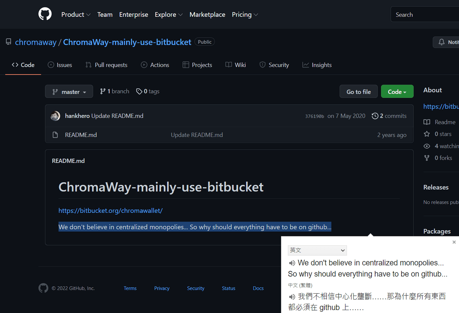Play audio for the Chinese translation
Screen dimensions: 459x313
tap(292, 297)
